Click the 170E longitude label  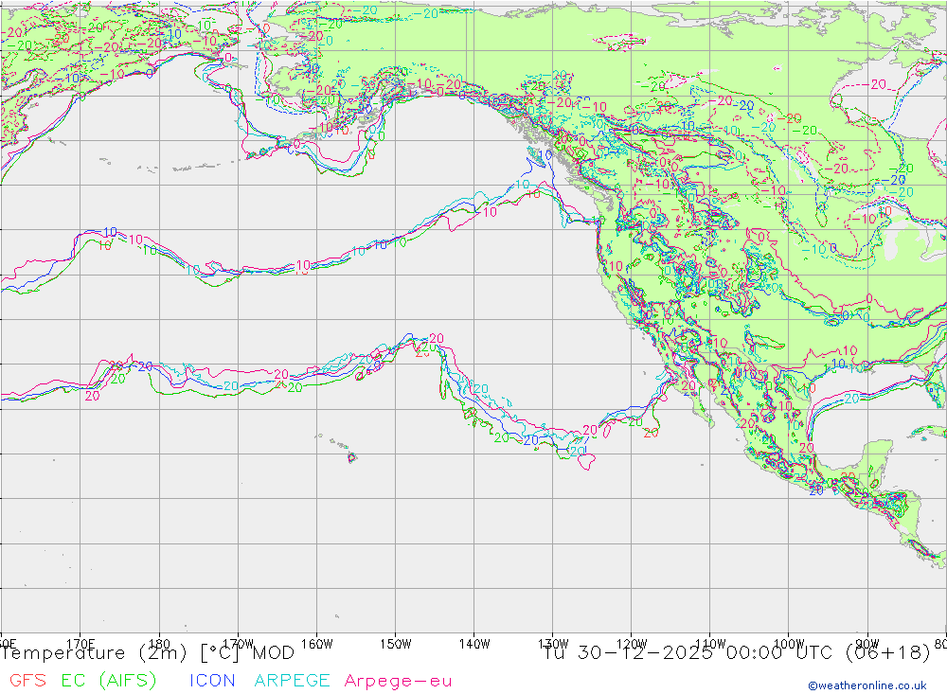coord(80,643)
